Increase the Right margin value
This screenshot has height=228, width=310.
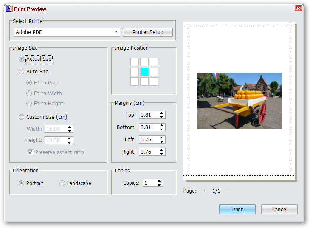[x=162, y=150]
